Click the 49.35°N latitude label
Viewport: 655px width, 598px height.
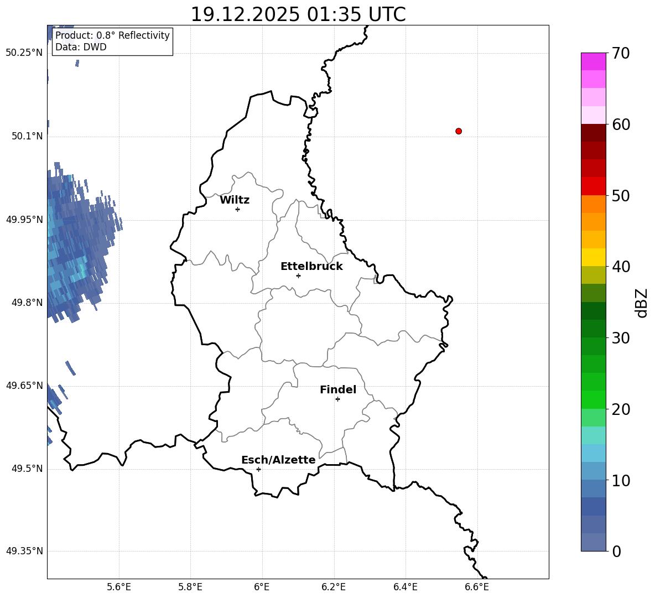click(24, 551)
